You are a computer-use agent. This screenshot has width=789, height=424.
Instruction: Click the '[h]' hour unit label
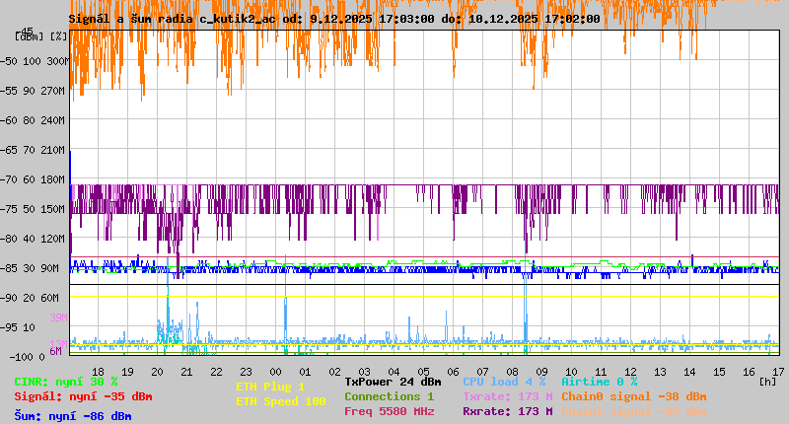pos(767,382)
